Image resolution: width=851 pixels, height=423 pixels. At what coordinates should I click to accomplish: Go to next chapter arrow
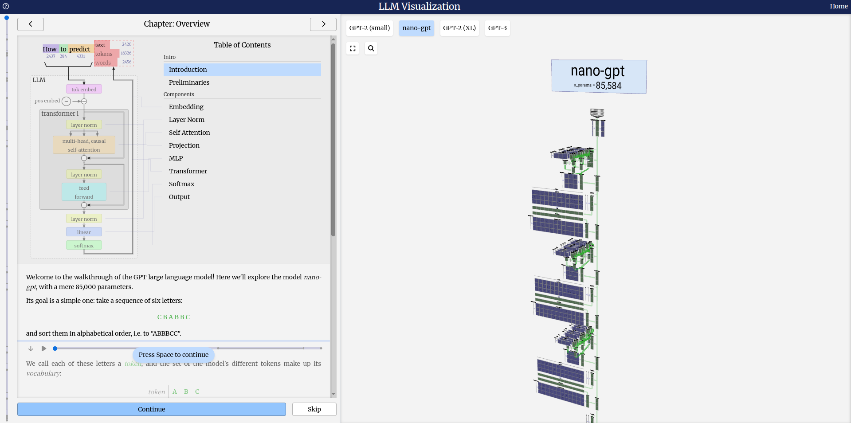[323, 24]
